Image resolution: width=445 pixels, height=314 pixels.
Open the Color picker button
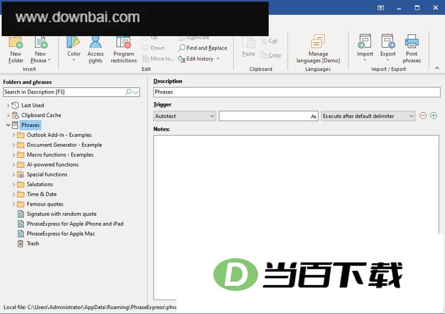point(73,49)
